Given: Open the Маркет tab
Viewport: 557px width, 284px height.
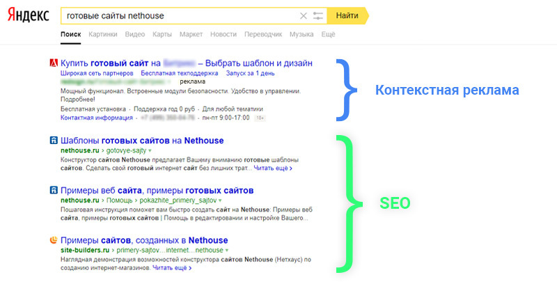Looking at the screenshot, I should pyautogui.click(x=191, y=34).
